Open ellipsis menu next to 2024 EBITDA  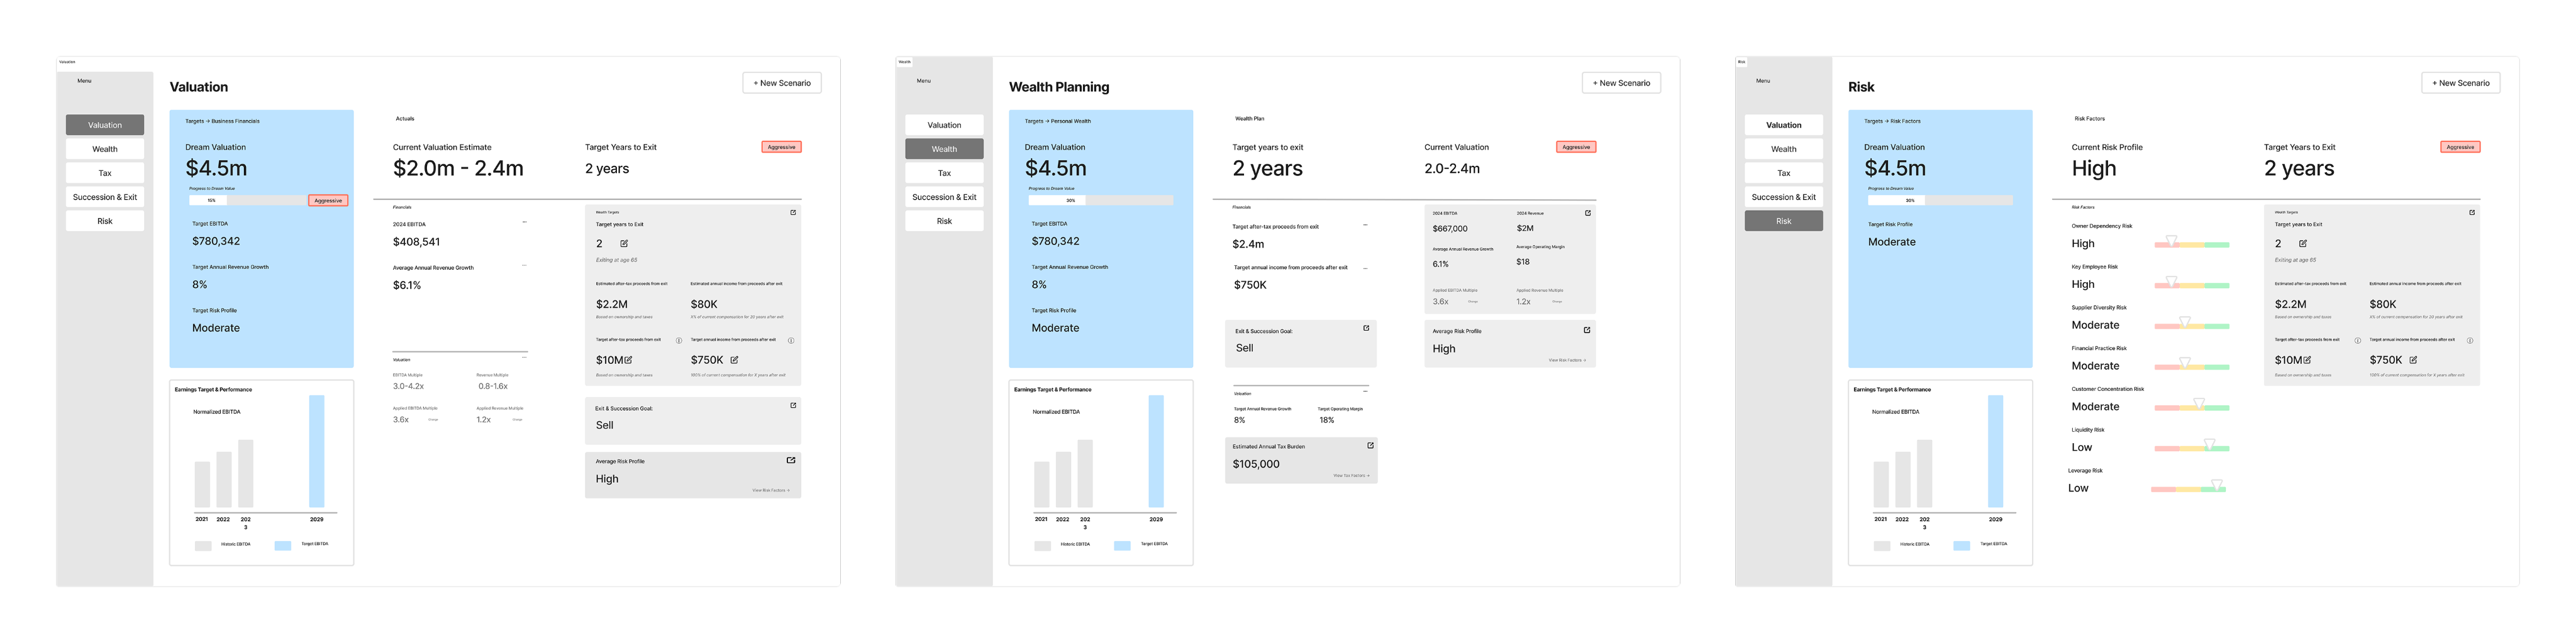point(524,222)
